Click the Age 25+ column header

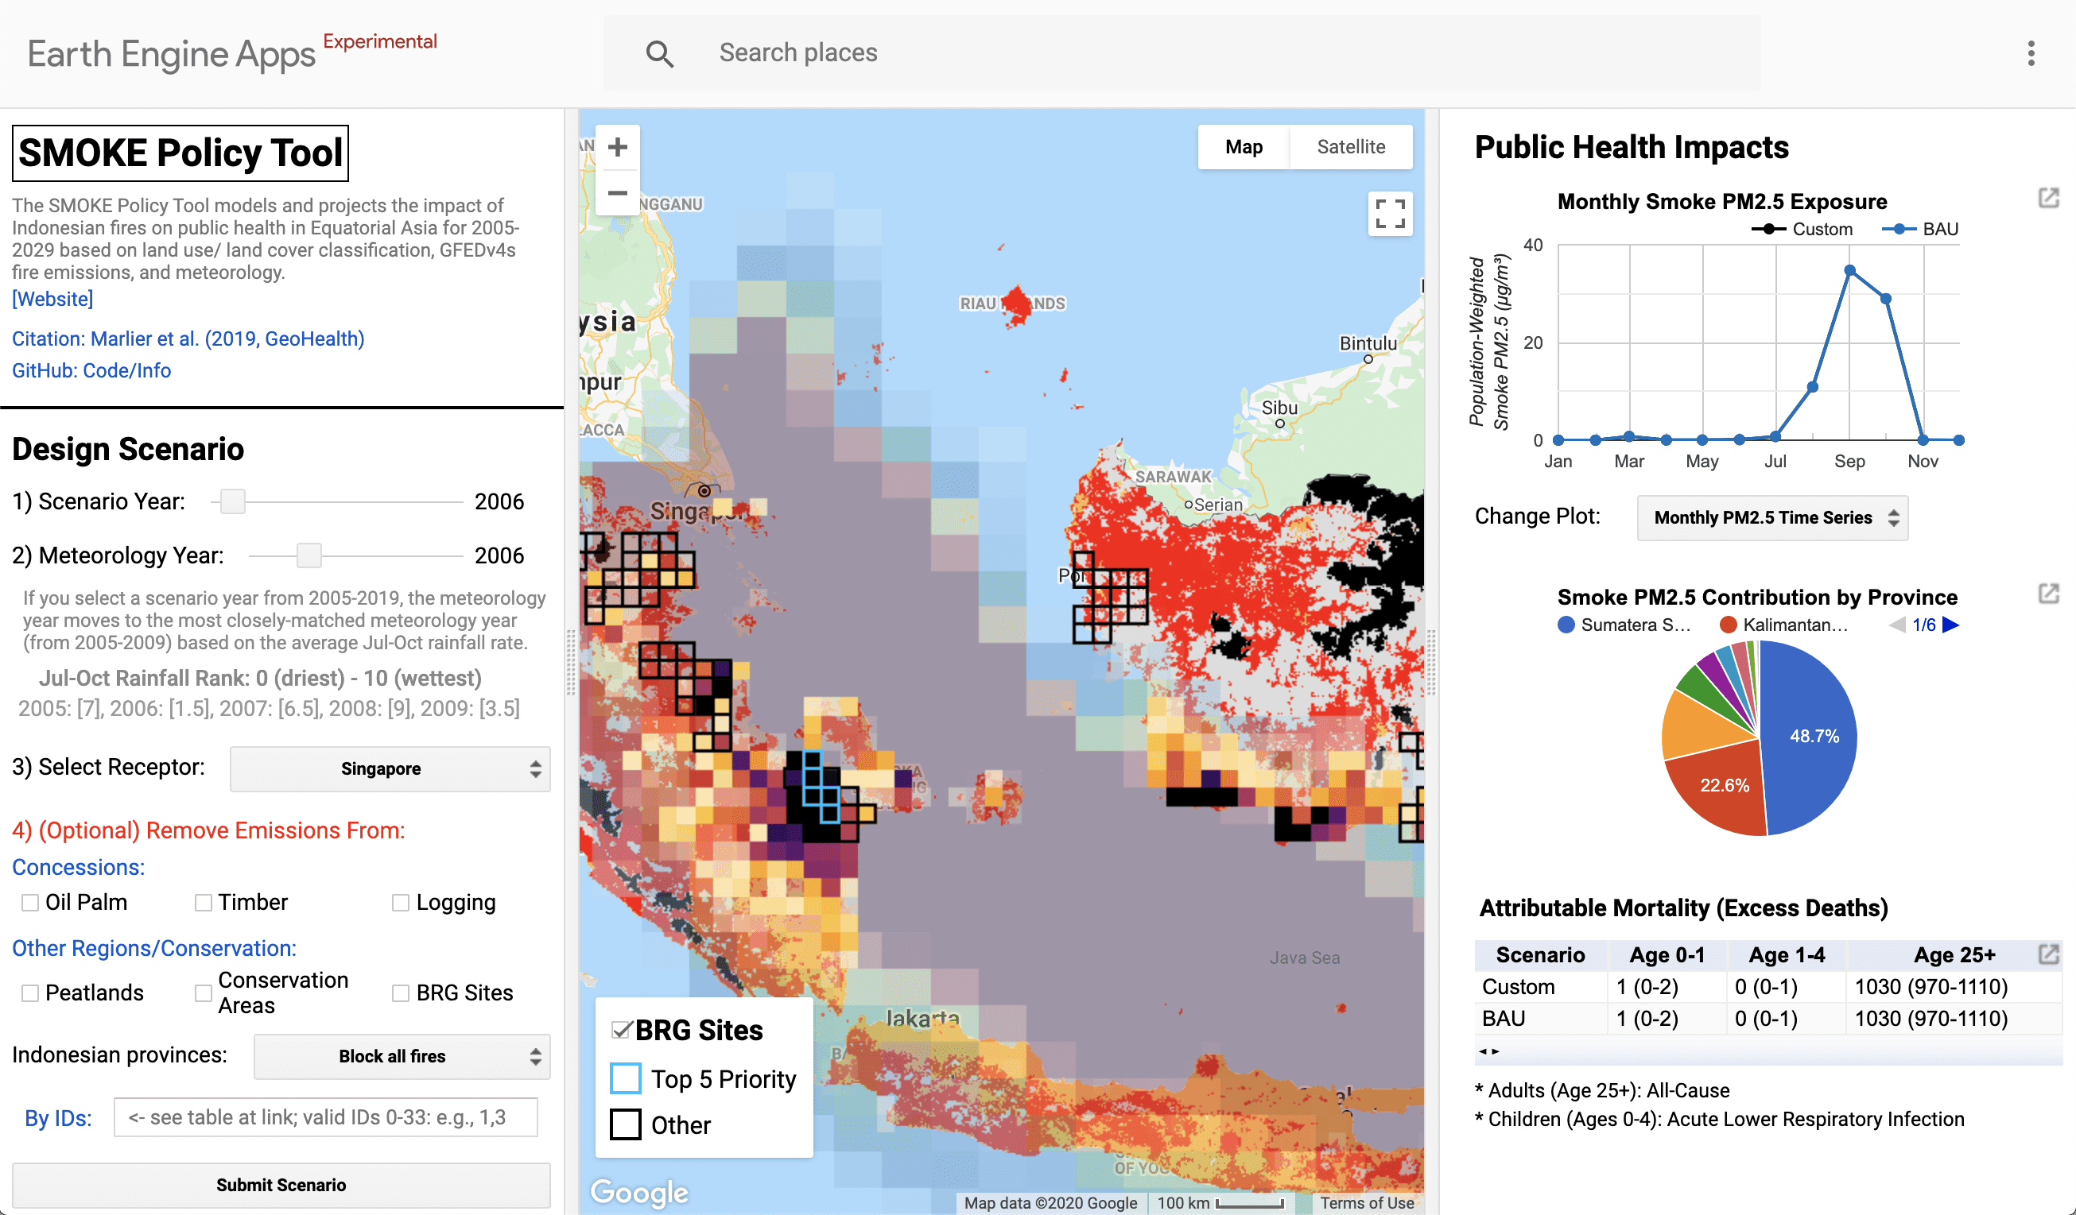(1954, 955)
